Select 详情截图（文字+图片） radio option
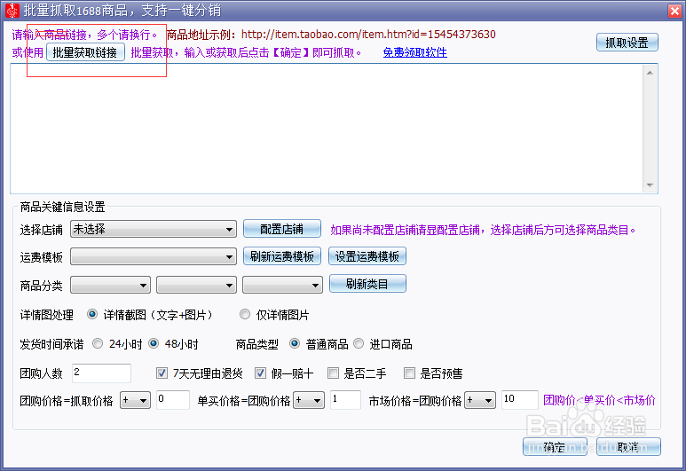The image size is (686, 471). (x=92, y=314)
